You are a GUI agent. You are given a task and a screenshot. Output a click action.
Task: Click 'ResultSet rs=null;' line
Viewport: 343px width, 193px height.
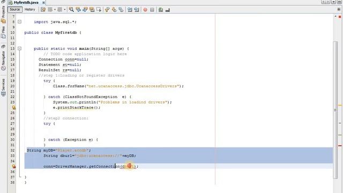(x=60, y=70)
